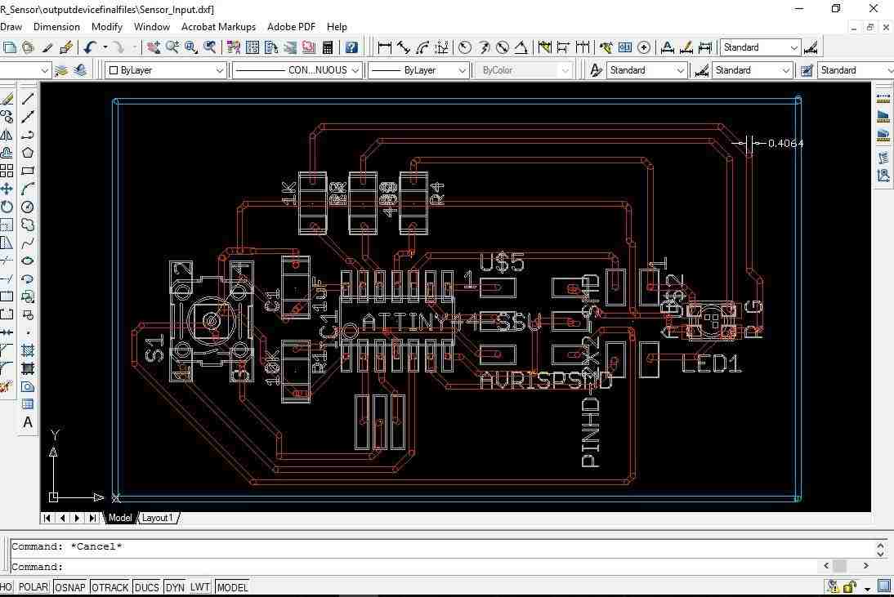Switch to the Model tab

(120, 518)
